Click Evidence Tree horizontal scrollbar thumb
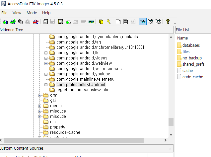This screenshot has height=157, width=211. [74, 140]
